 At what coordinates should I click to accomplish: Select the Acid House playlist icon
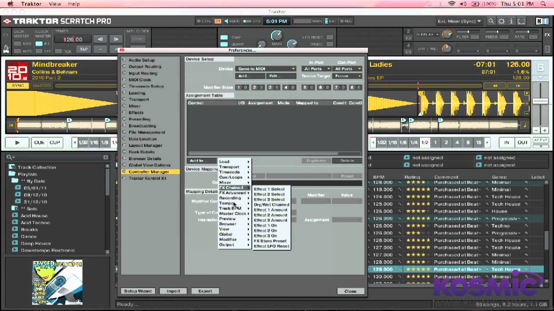[15, 216]
